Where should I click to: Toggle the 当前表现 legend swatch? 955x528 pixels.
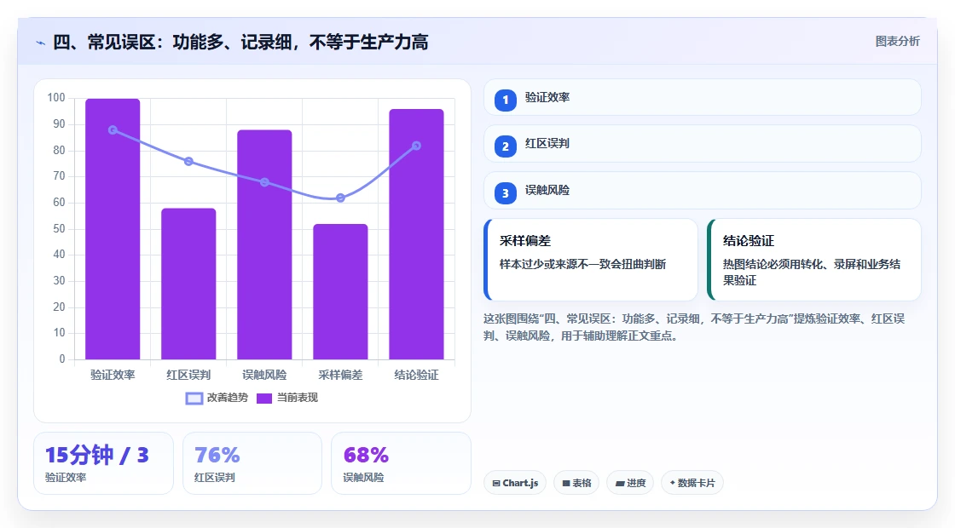[x=263, y=399]
